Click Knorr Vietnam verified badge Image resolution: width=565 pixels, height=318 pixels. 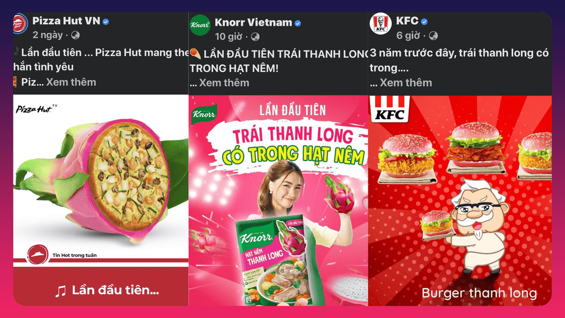[298, 23]
